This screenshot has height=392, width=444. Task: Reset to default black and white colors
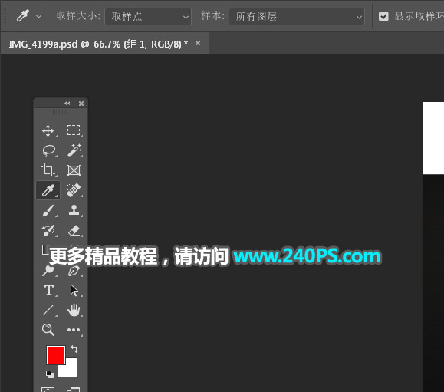click(x=50, y=374)
